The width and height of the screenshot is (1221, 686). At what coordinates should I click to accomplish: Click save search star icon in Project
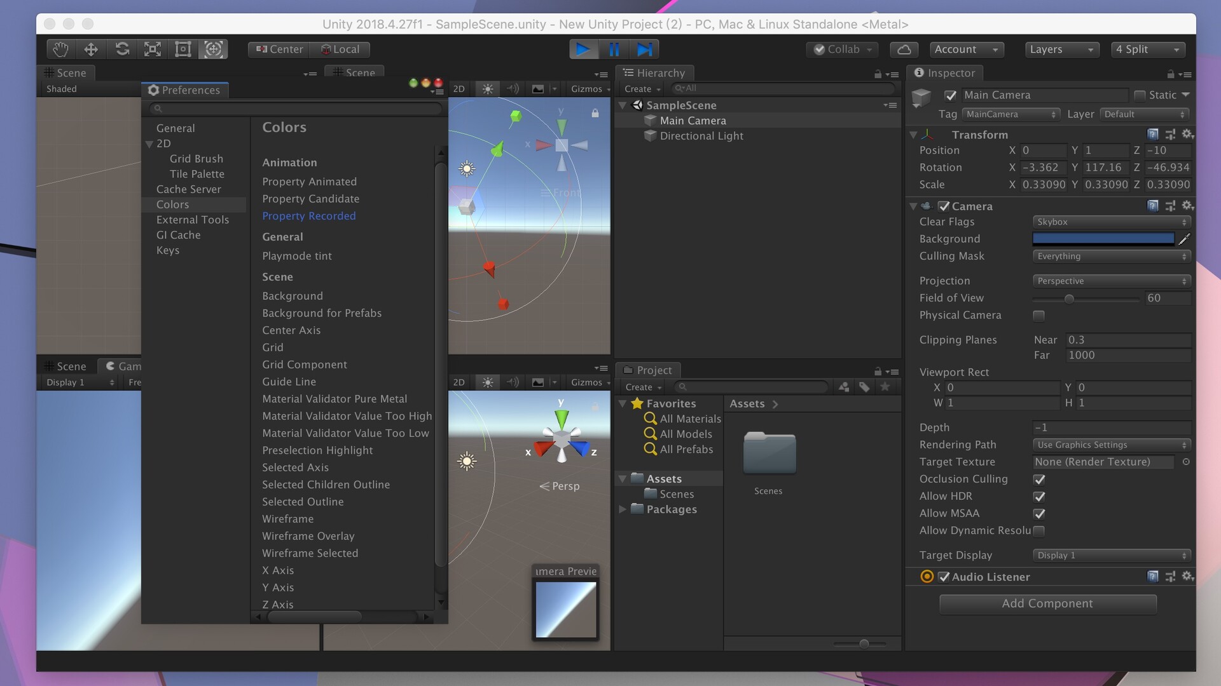(x=885, y=387)
